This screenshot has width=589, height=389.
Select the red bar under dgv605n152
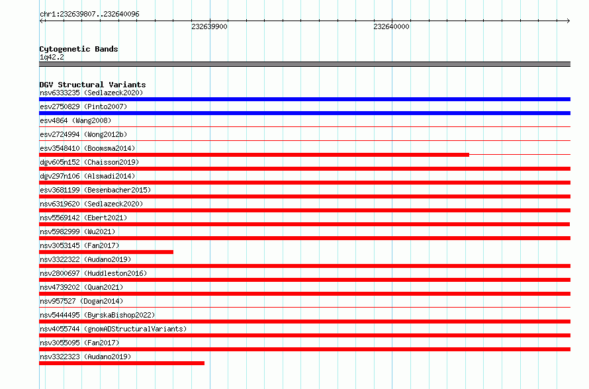[x=304, y=169]
